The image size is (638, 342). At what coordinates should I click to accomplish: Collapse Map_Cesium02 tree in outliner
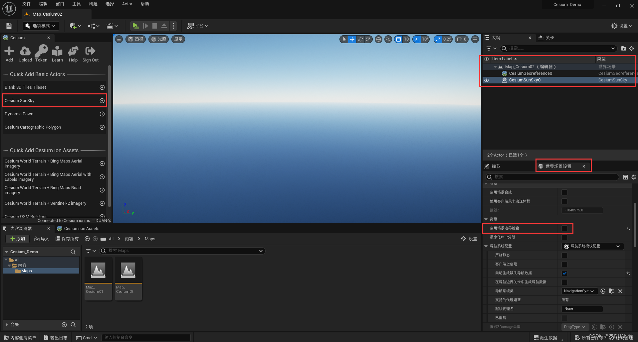coord(495,67)
